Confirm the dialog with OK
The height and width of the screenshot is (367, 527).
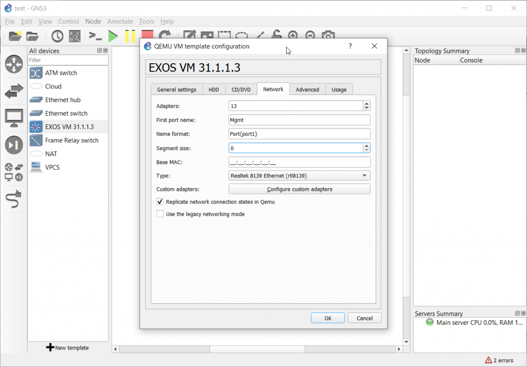coord(328,318)
